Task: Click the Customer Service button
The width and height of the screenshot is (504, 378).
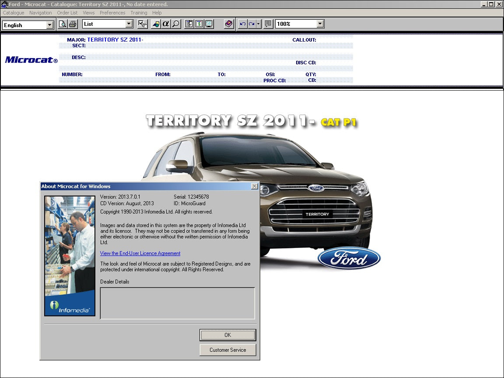Action: (227, 350)
